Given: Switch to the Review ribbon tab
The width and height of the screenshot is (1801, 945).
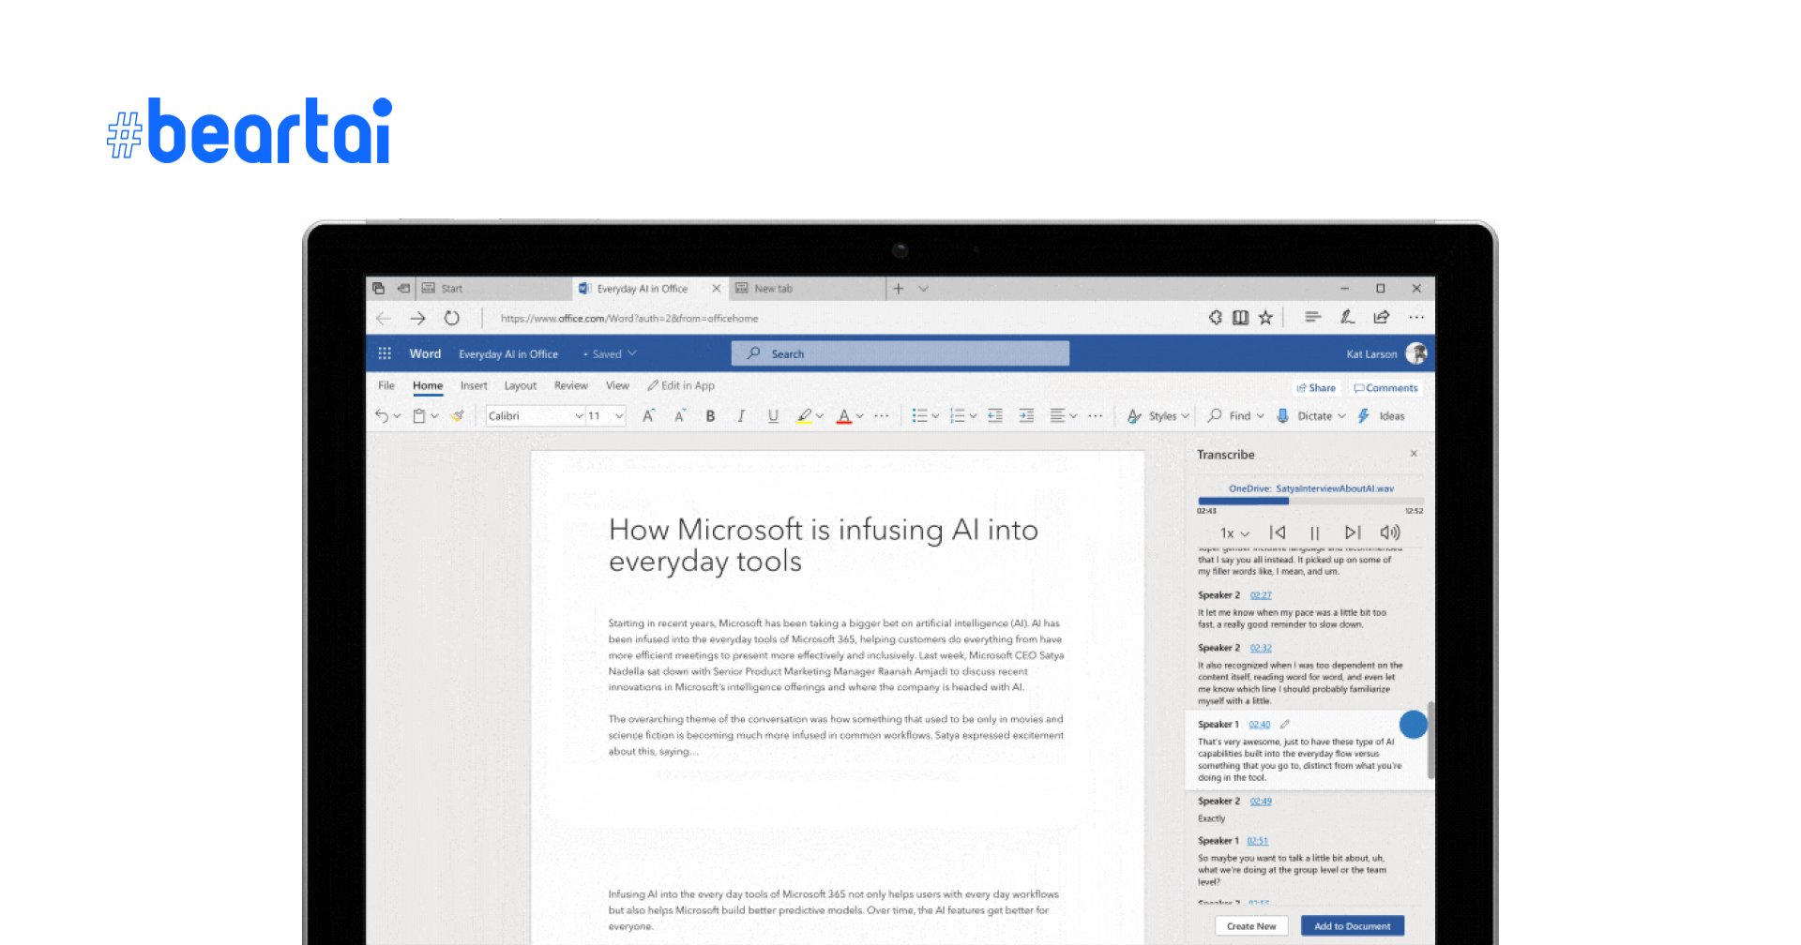Looking at the screenshot, I should [571, 385].
